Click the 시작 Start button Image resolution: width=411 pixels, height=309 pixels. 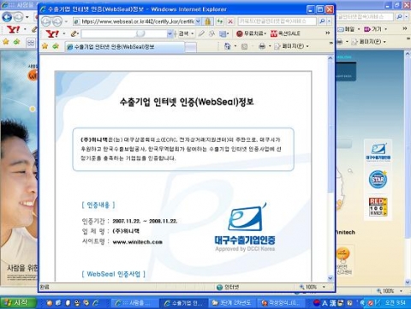[18, 302]
